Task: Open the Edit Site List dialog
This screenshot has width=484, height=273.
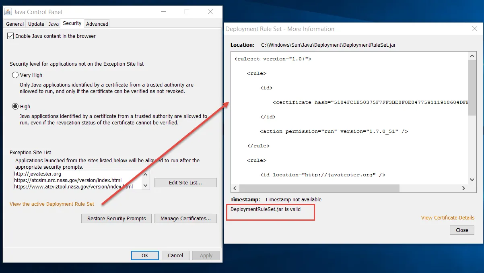Action: pyautogui.click(x=185, y=182)
